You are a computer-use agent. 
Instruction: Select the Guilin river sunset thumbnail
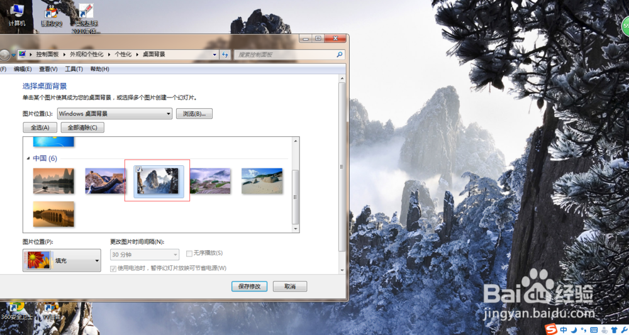tap(53, 181)
